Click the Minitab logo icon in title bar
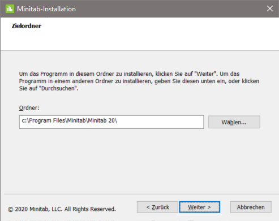 click(10, 8)
